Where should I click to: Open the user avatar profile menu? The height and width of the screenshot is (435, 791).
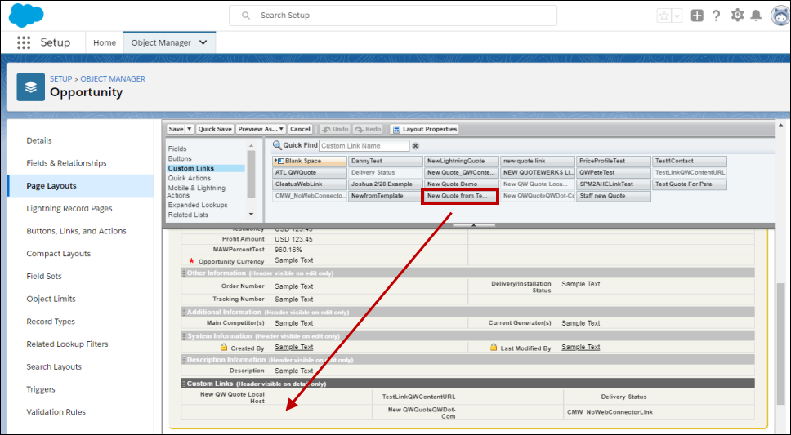(x=780, y=16)
